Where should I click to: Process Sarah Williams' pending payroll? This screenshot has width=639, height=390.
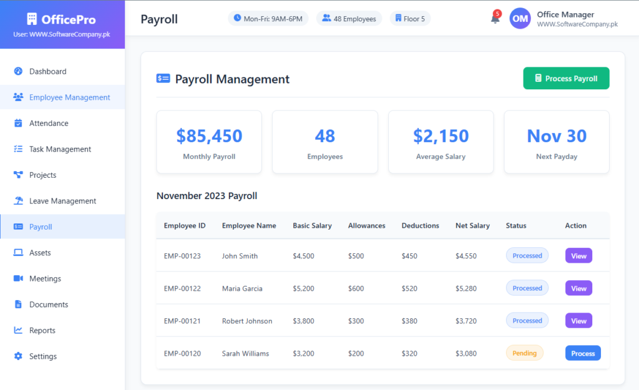[x=583, y=353]
